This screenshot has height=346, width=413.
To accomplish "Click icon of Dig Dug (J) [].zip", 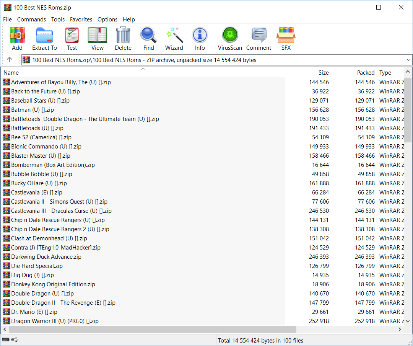I will (7, 275).
